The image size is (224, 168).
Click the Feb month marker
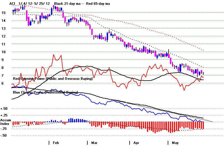point(56,143)
